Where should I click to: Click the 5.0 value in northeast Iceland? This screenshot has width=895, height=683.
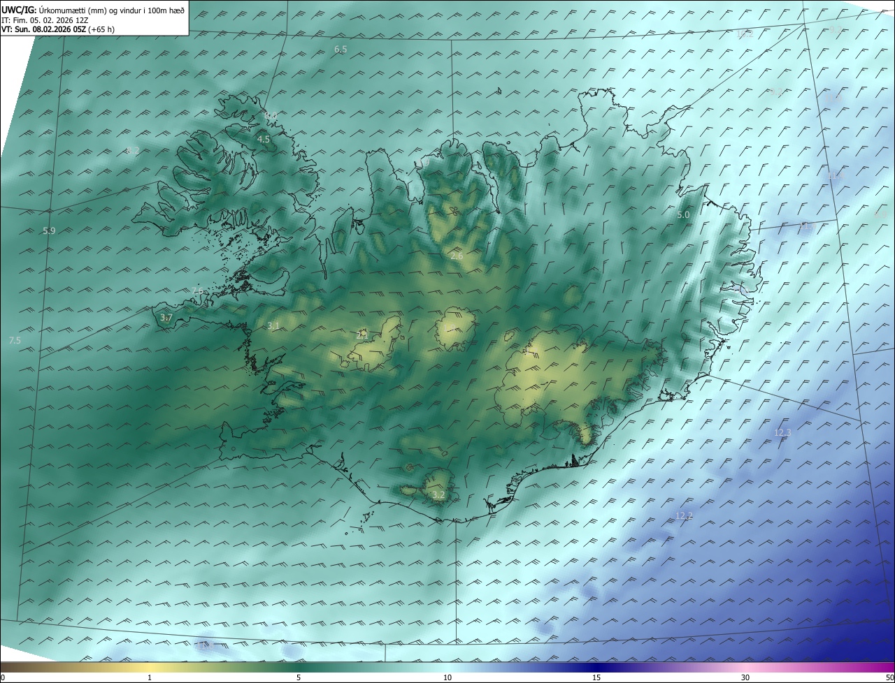click(683, 215)
